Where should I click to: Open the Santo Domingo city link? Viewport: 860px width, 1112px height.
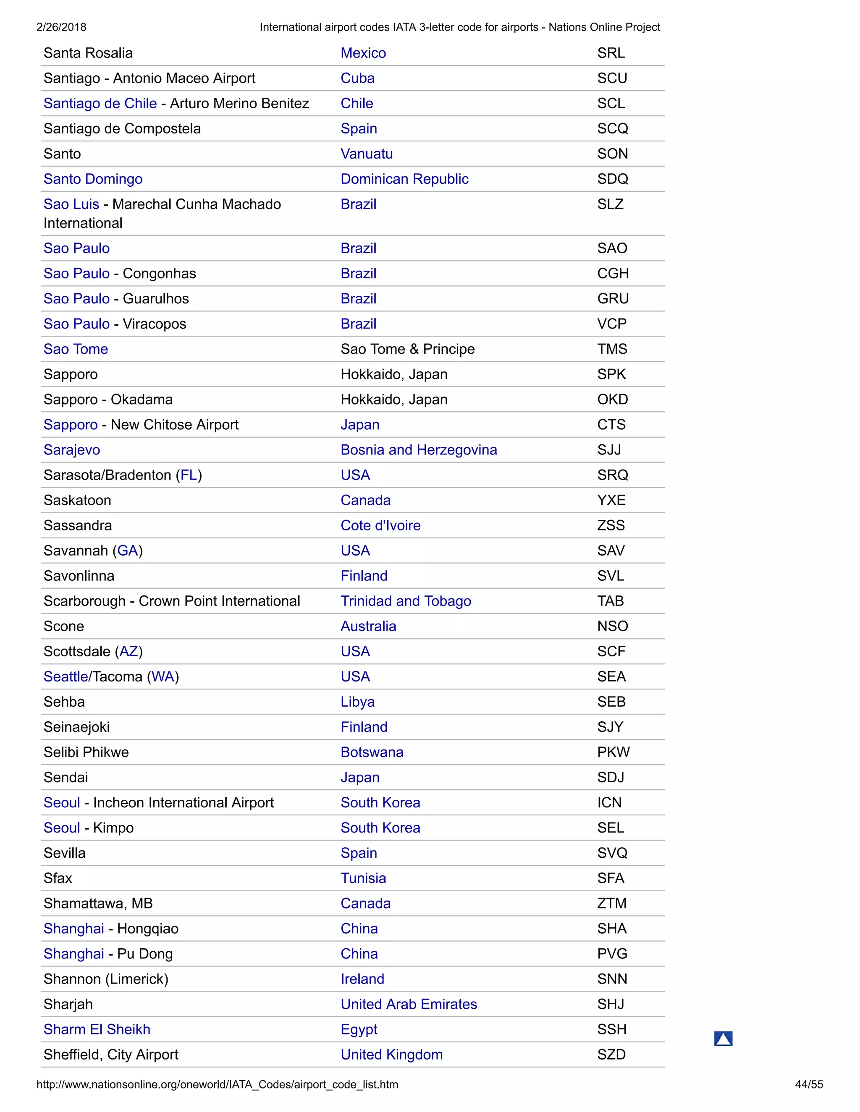[93, 179]
